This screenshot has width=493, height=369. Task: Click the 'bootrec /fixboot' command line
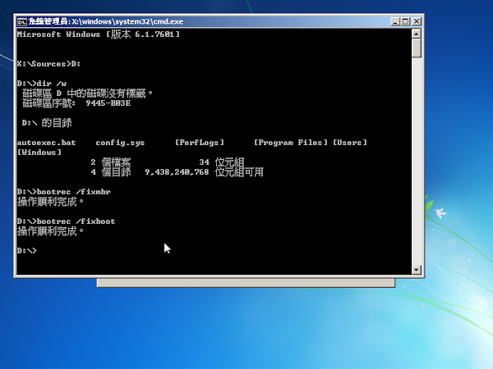(x=67, y=221)
